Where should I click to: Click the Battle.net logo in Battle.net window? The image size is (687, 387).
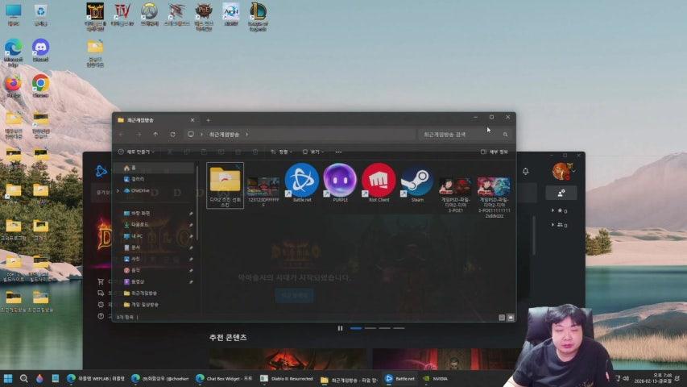(101, 171)
